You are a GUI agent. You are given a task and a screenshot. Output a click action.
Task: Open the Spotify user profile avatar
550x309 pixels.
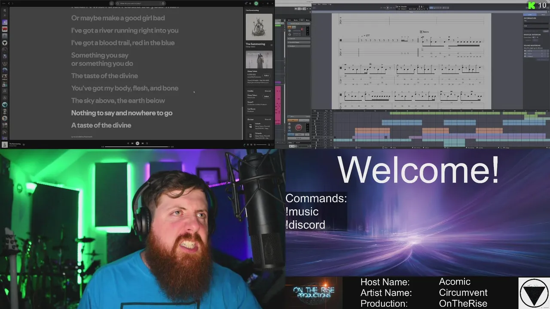(256, 3)
